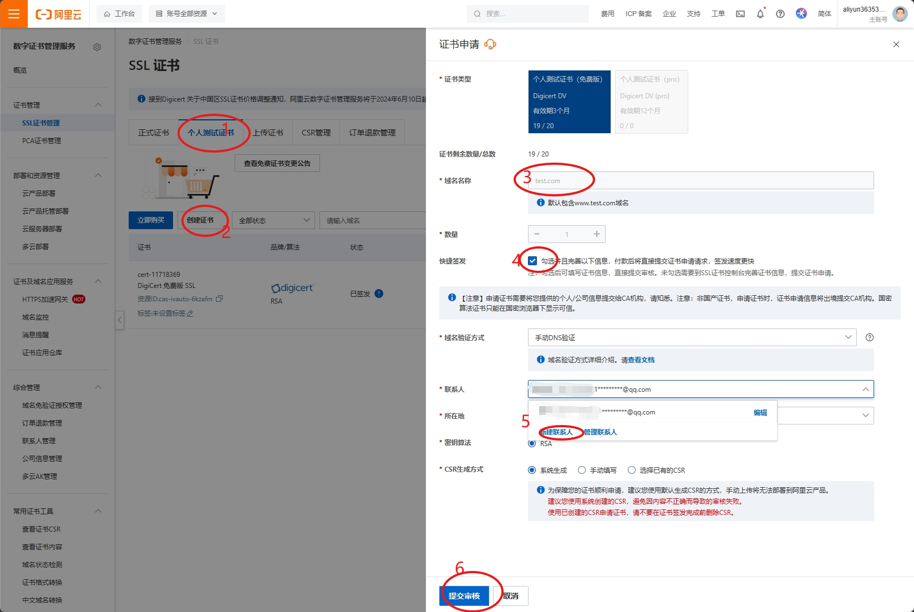The width and height of the screenshot is (914, 612).
Task: Collapse 部署和资源管理 sidebar section
Action: click(98, 175)
